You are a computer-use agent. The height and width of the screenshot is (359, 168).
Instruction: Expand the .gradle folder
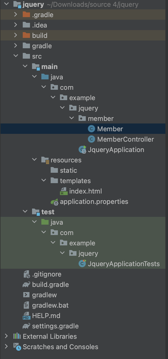pos(16,15)
